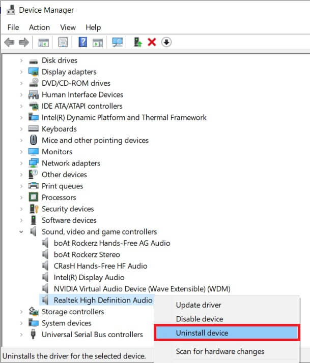Click the Device Manager title bar icon
The image size is (310, 363).
pyautogui.click(x=11, y=10)
